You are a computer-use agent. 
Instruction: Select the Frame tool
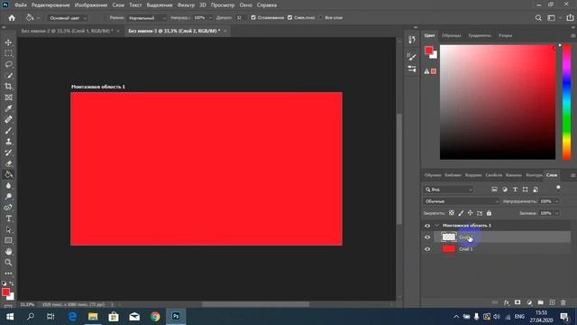[8, 97]
